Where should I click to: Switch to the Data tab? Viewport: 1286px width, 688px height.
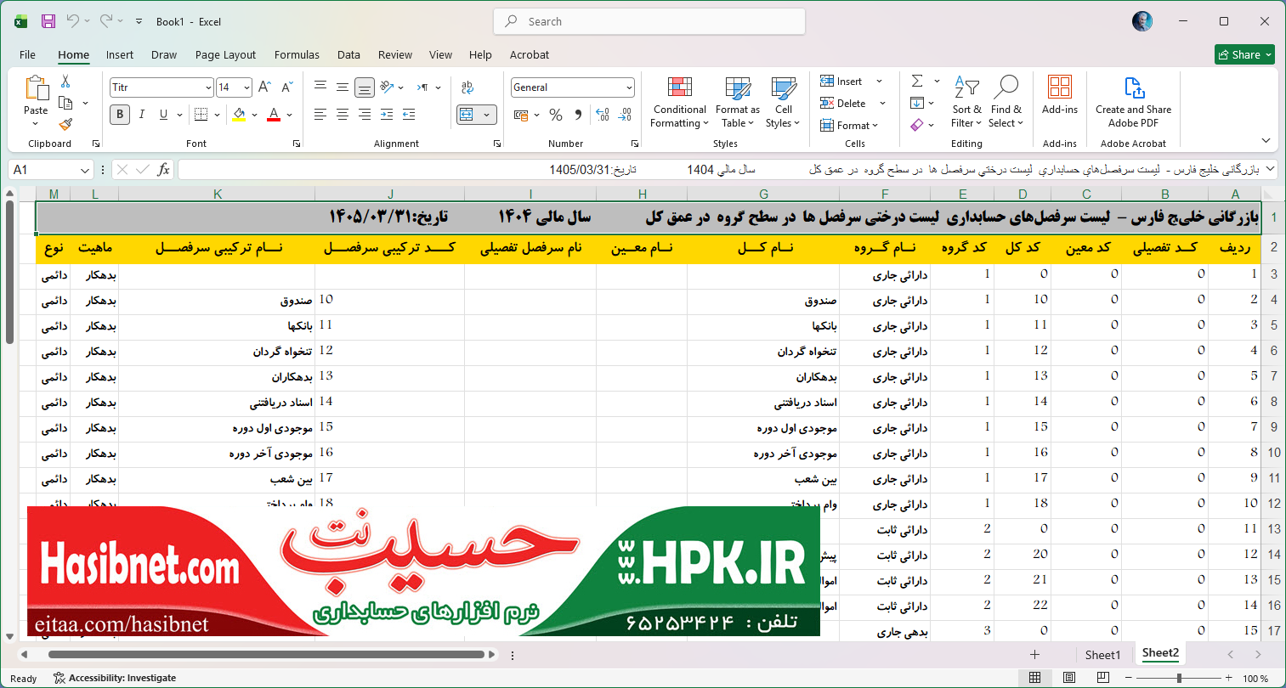348,54
